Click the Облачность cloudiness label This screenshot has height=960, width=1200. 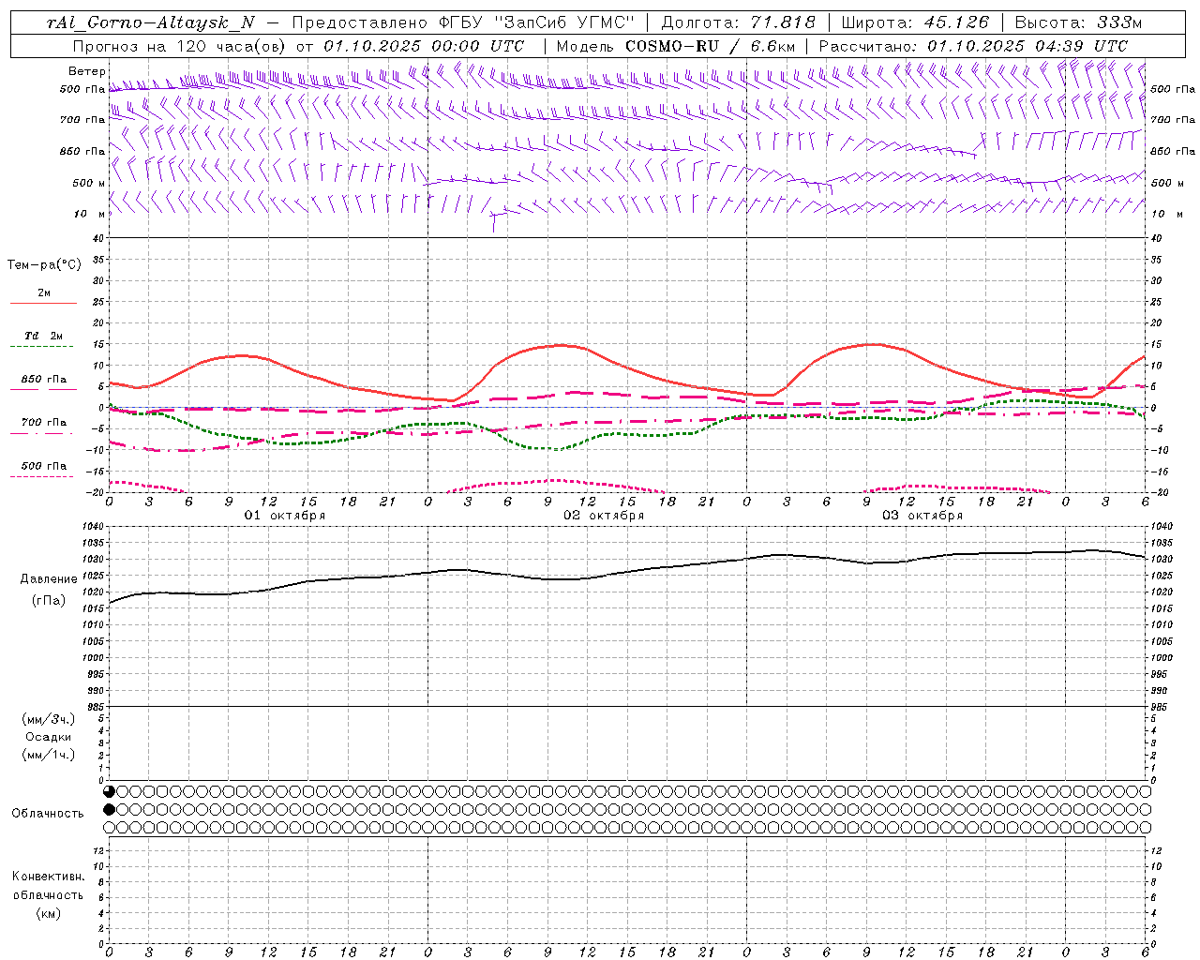tap(48, 814)
